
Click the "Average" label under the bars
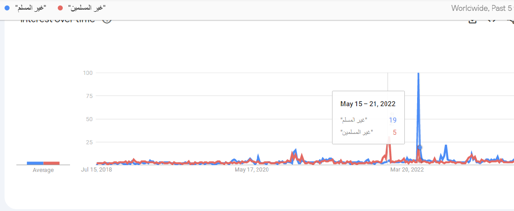click(x=43, y=170)
